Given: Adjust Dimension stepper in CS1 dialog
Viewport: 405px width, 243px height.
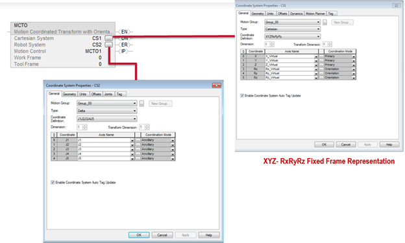Looking at the screenshot, I should tap(272, 44).
